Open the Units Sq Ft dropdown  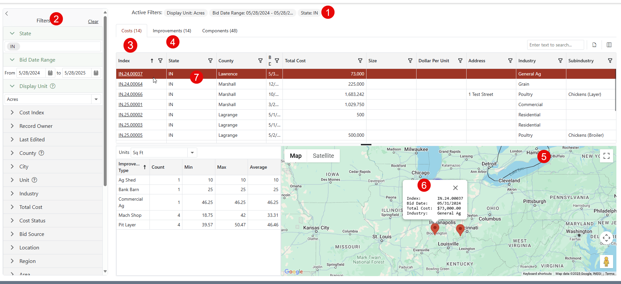[x=192, y=153]
